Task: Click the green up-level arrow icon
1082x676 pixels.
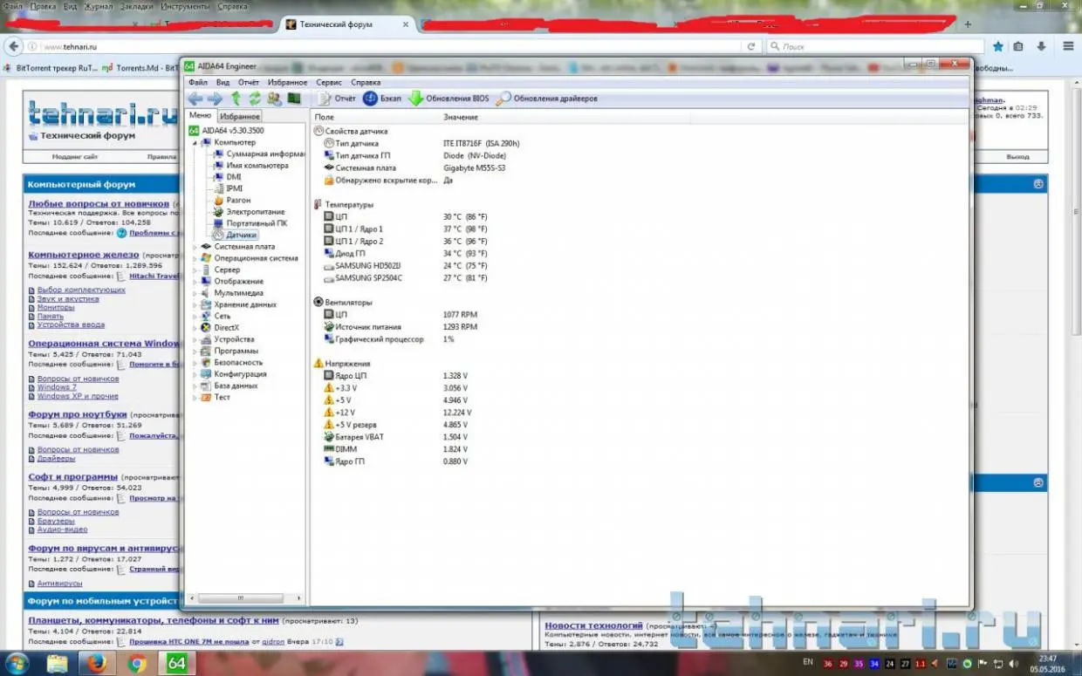Action: coord(236,99)
